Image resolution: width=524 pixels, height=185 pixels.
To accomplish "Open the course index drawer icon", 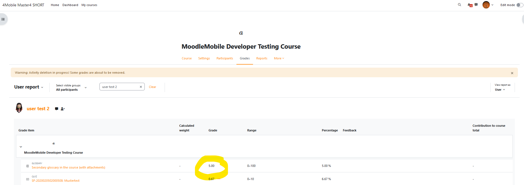I will pos(3,19).
